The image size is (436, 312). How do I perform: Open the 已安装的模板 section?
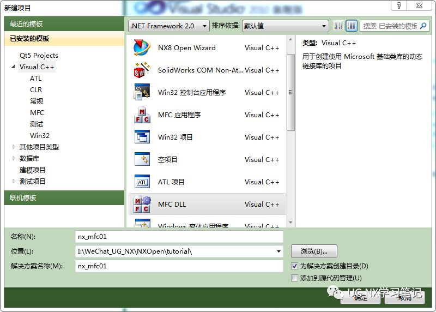tap(64, 38)
